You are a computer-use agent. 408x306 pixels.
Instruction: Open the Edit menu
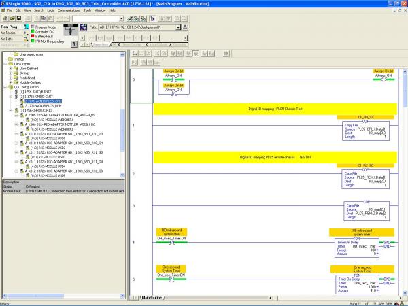(18, 10)
